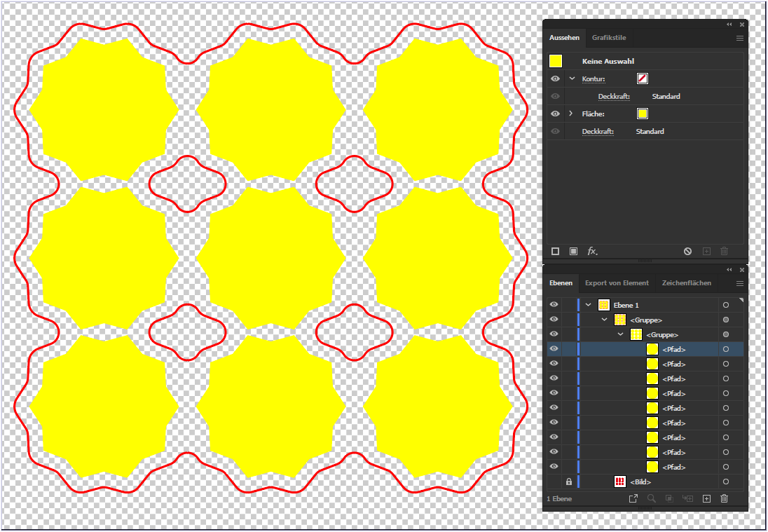This screenshot has height=532, width=768.
Task: Click the Kontur link in the Appearance panel
Action: (593, 78)
